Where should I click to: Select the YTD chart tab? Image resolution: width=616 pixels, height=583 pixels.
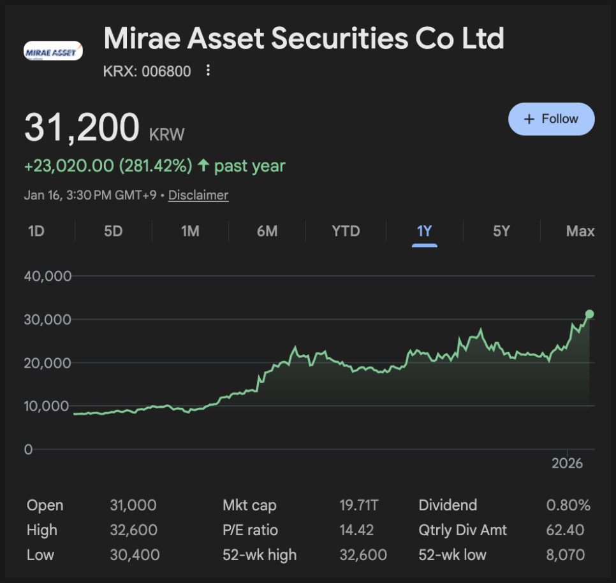point(346,231)
